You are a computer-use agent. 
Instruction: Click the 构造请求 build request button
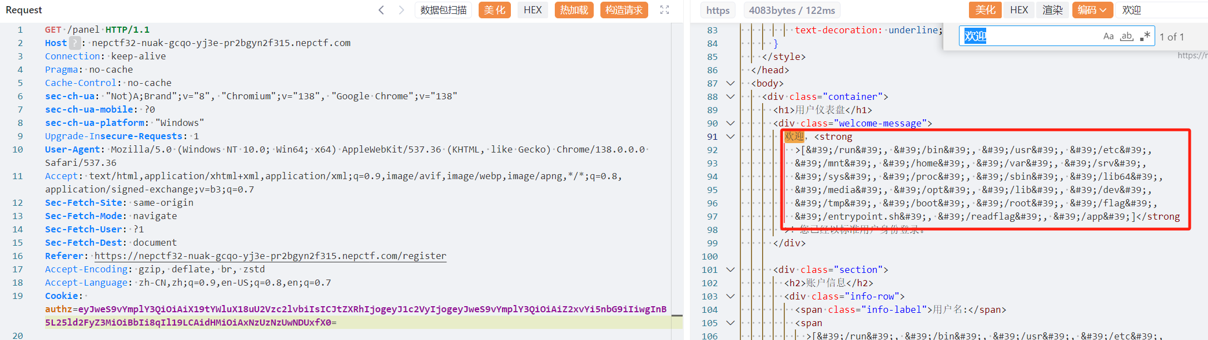tap(624, 10)
